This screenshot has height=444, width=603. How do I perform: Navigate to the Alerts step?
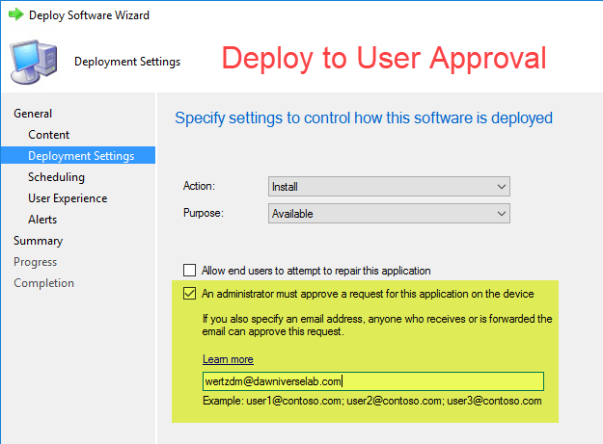point(42,220)
